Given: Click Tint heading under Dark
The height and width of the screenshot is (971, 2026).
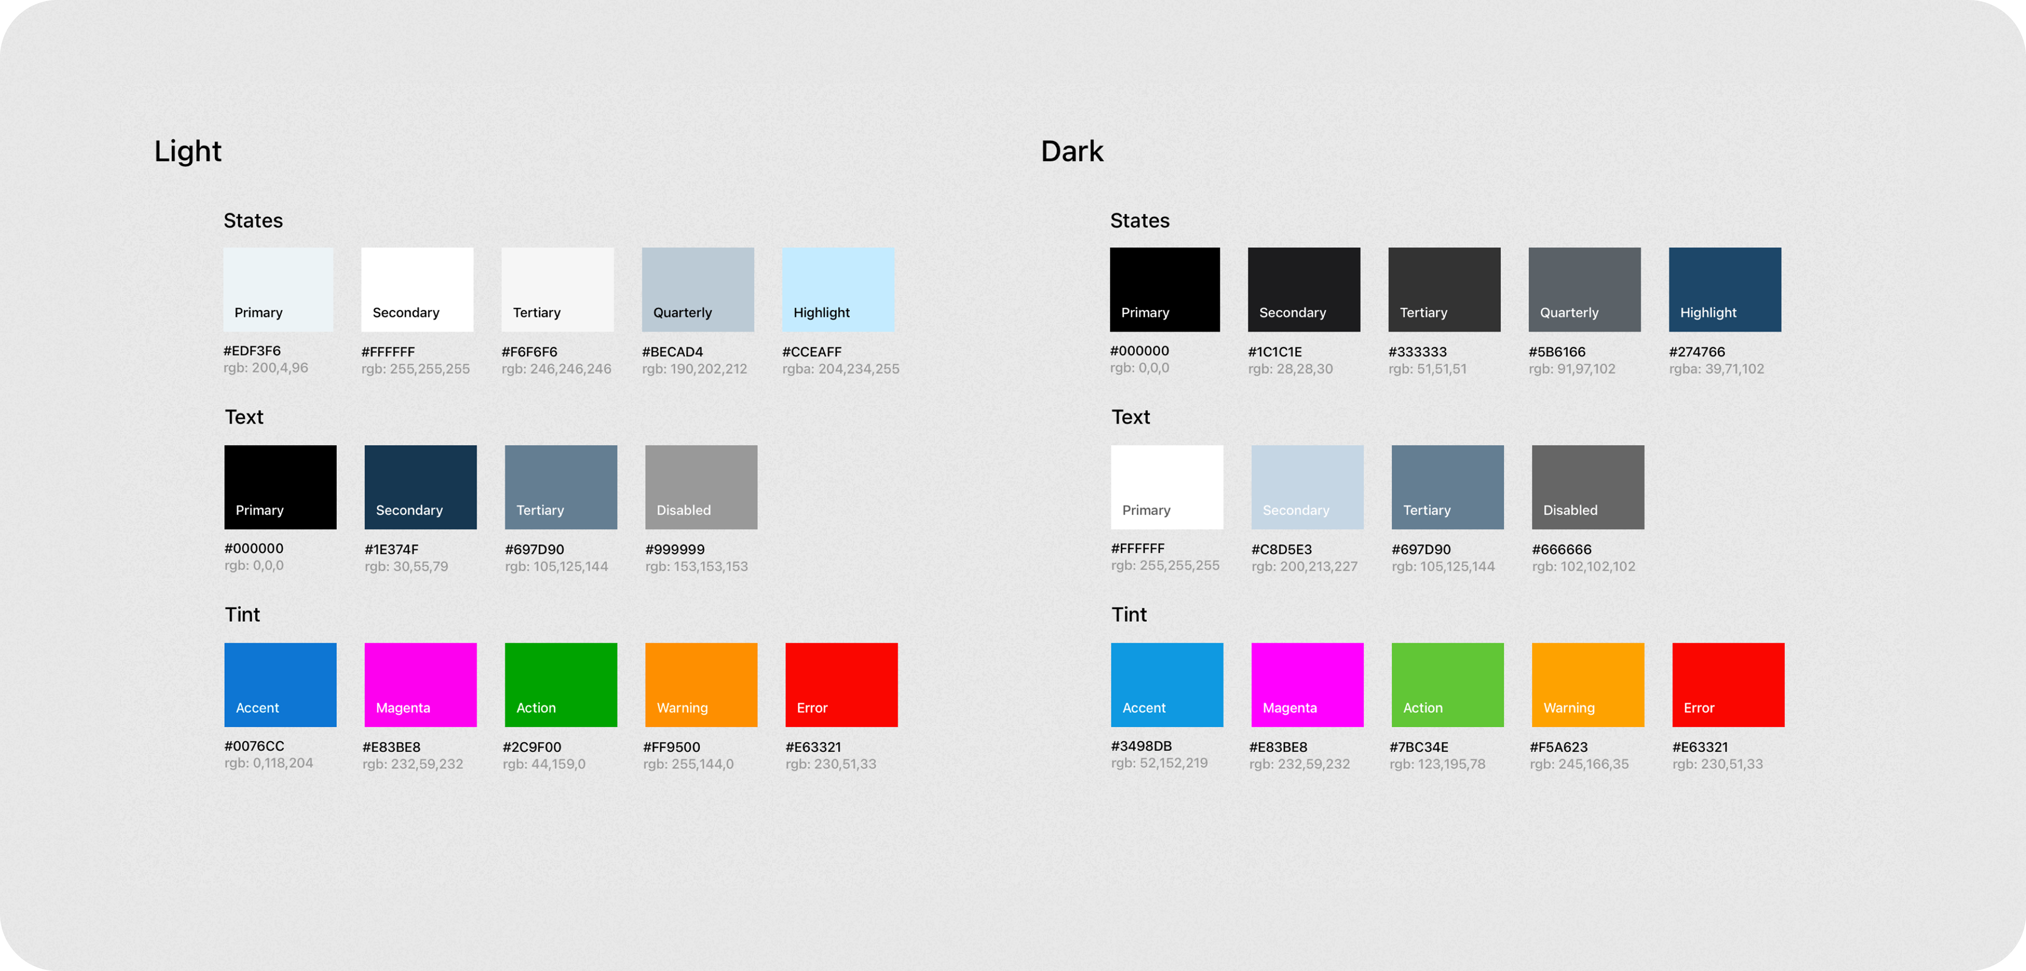Looking at the screenshot, I should click(1129, 615).
